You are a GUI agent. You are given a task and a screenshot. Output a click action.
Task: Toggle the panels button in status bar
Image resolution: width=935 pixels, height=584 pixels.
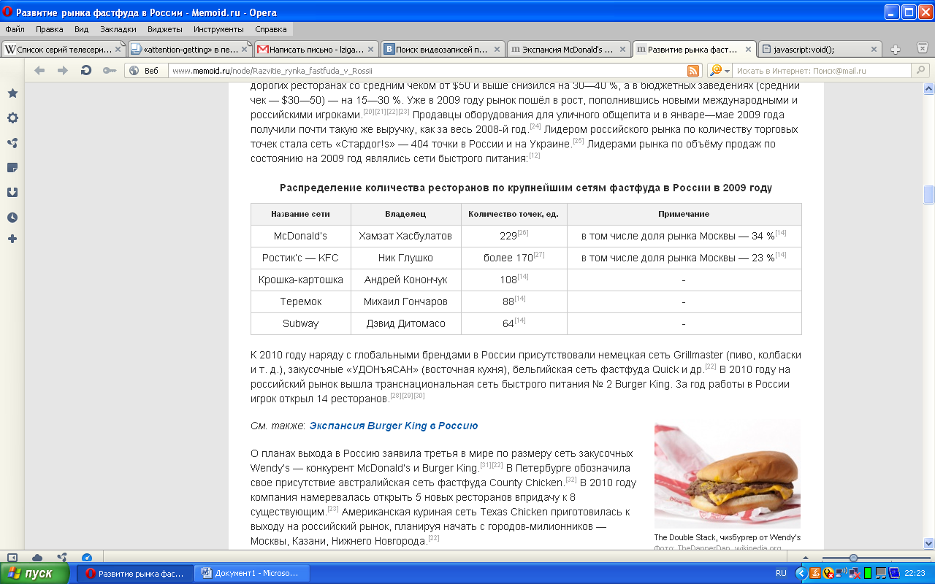12,557
